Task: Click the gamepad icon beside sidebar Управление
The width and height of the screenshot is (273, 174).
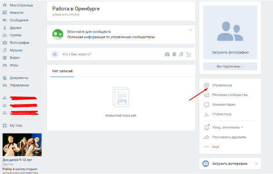Action: 5,85
